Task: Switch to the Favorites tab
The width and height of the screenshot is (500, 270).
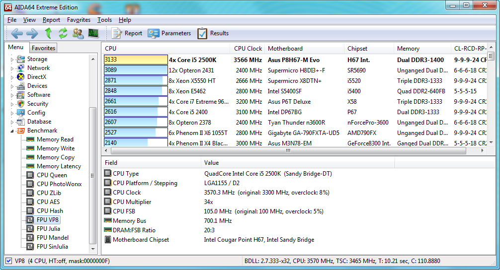Action: coord(43,48)
